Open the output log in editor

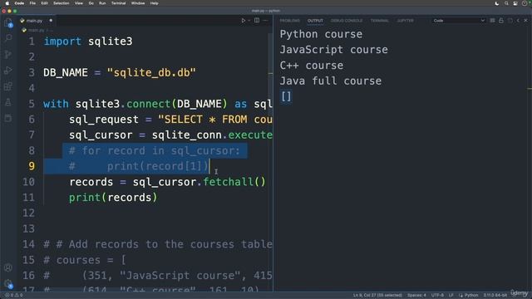(x=510, y=21)
